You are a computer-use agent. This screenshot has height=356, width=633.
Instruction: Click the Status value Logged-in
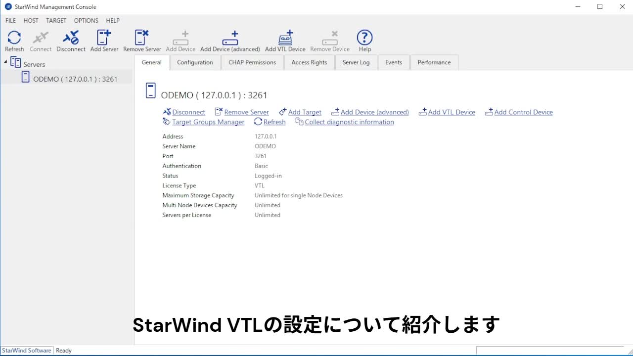(268, 176)
